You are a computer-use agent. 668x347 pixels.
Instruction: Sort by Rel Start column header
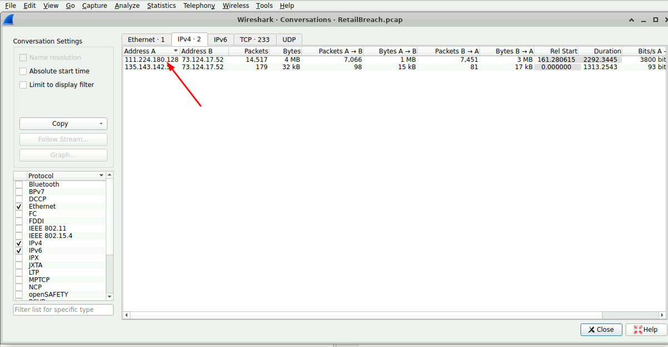coord(557,51)
